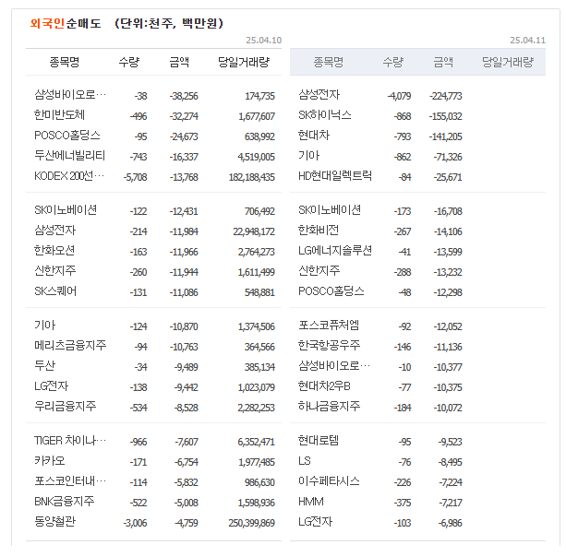Select 종목명 header in the 25.04.11 table
This screenshot has height=557, width=566.
328,62
